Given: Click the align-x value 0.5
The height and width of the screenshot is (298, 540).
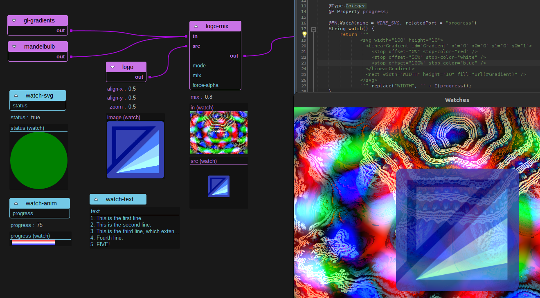Looking at the screenshot, I should tap(132, 89).
